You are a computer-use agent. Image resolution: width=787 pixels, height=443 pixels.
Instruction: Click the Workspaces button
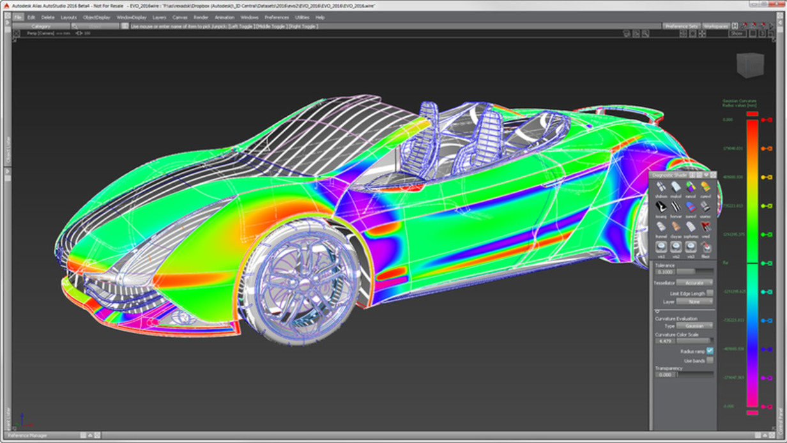(x=715, y=26)
